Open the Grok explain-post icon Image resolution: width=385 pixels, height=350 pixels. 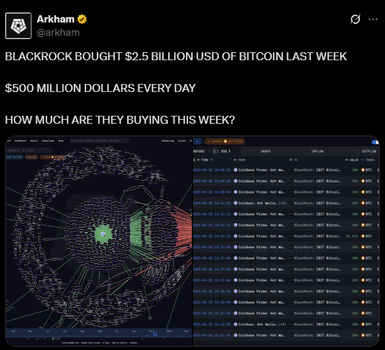pos(355,19)
